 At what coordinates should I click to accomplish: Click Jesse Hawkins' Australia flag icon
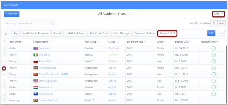(x=35, y=94)
